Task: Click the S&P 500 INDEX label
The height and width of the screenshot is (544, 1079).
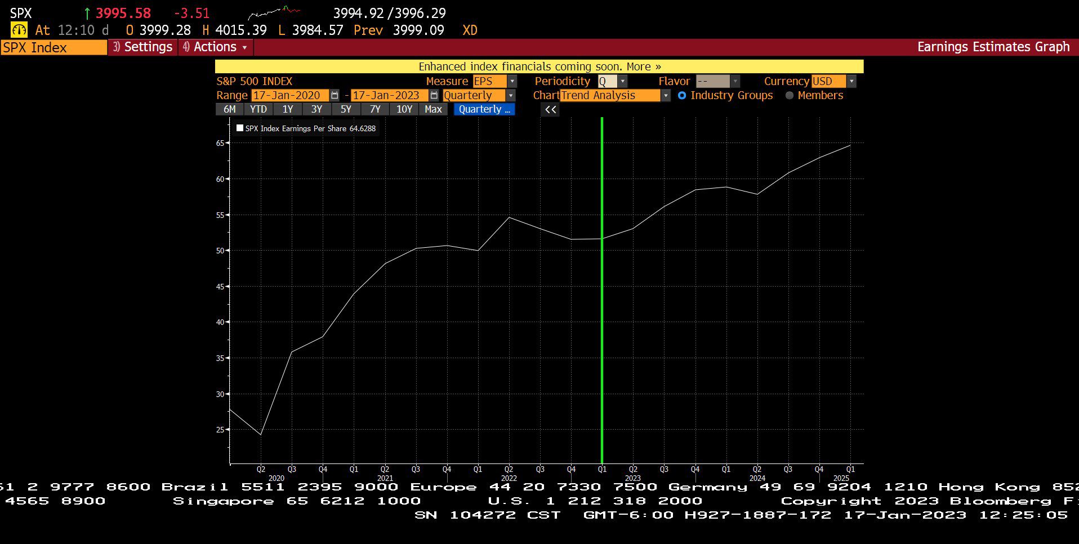Action: (x=255, y=82)
